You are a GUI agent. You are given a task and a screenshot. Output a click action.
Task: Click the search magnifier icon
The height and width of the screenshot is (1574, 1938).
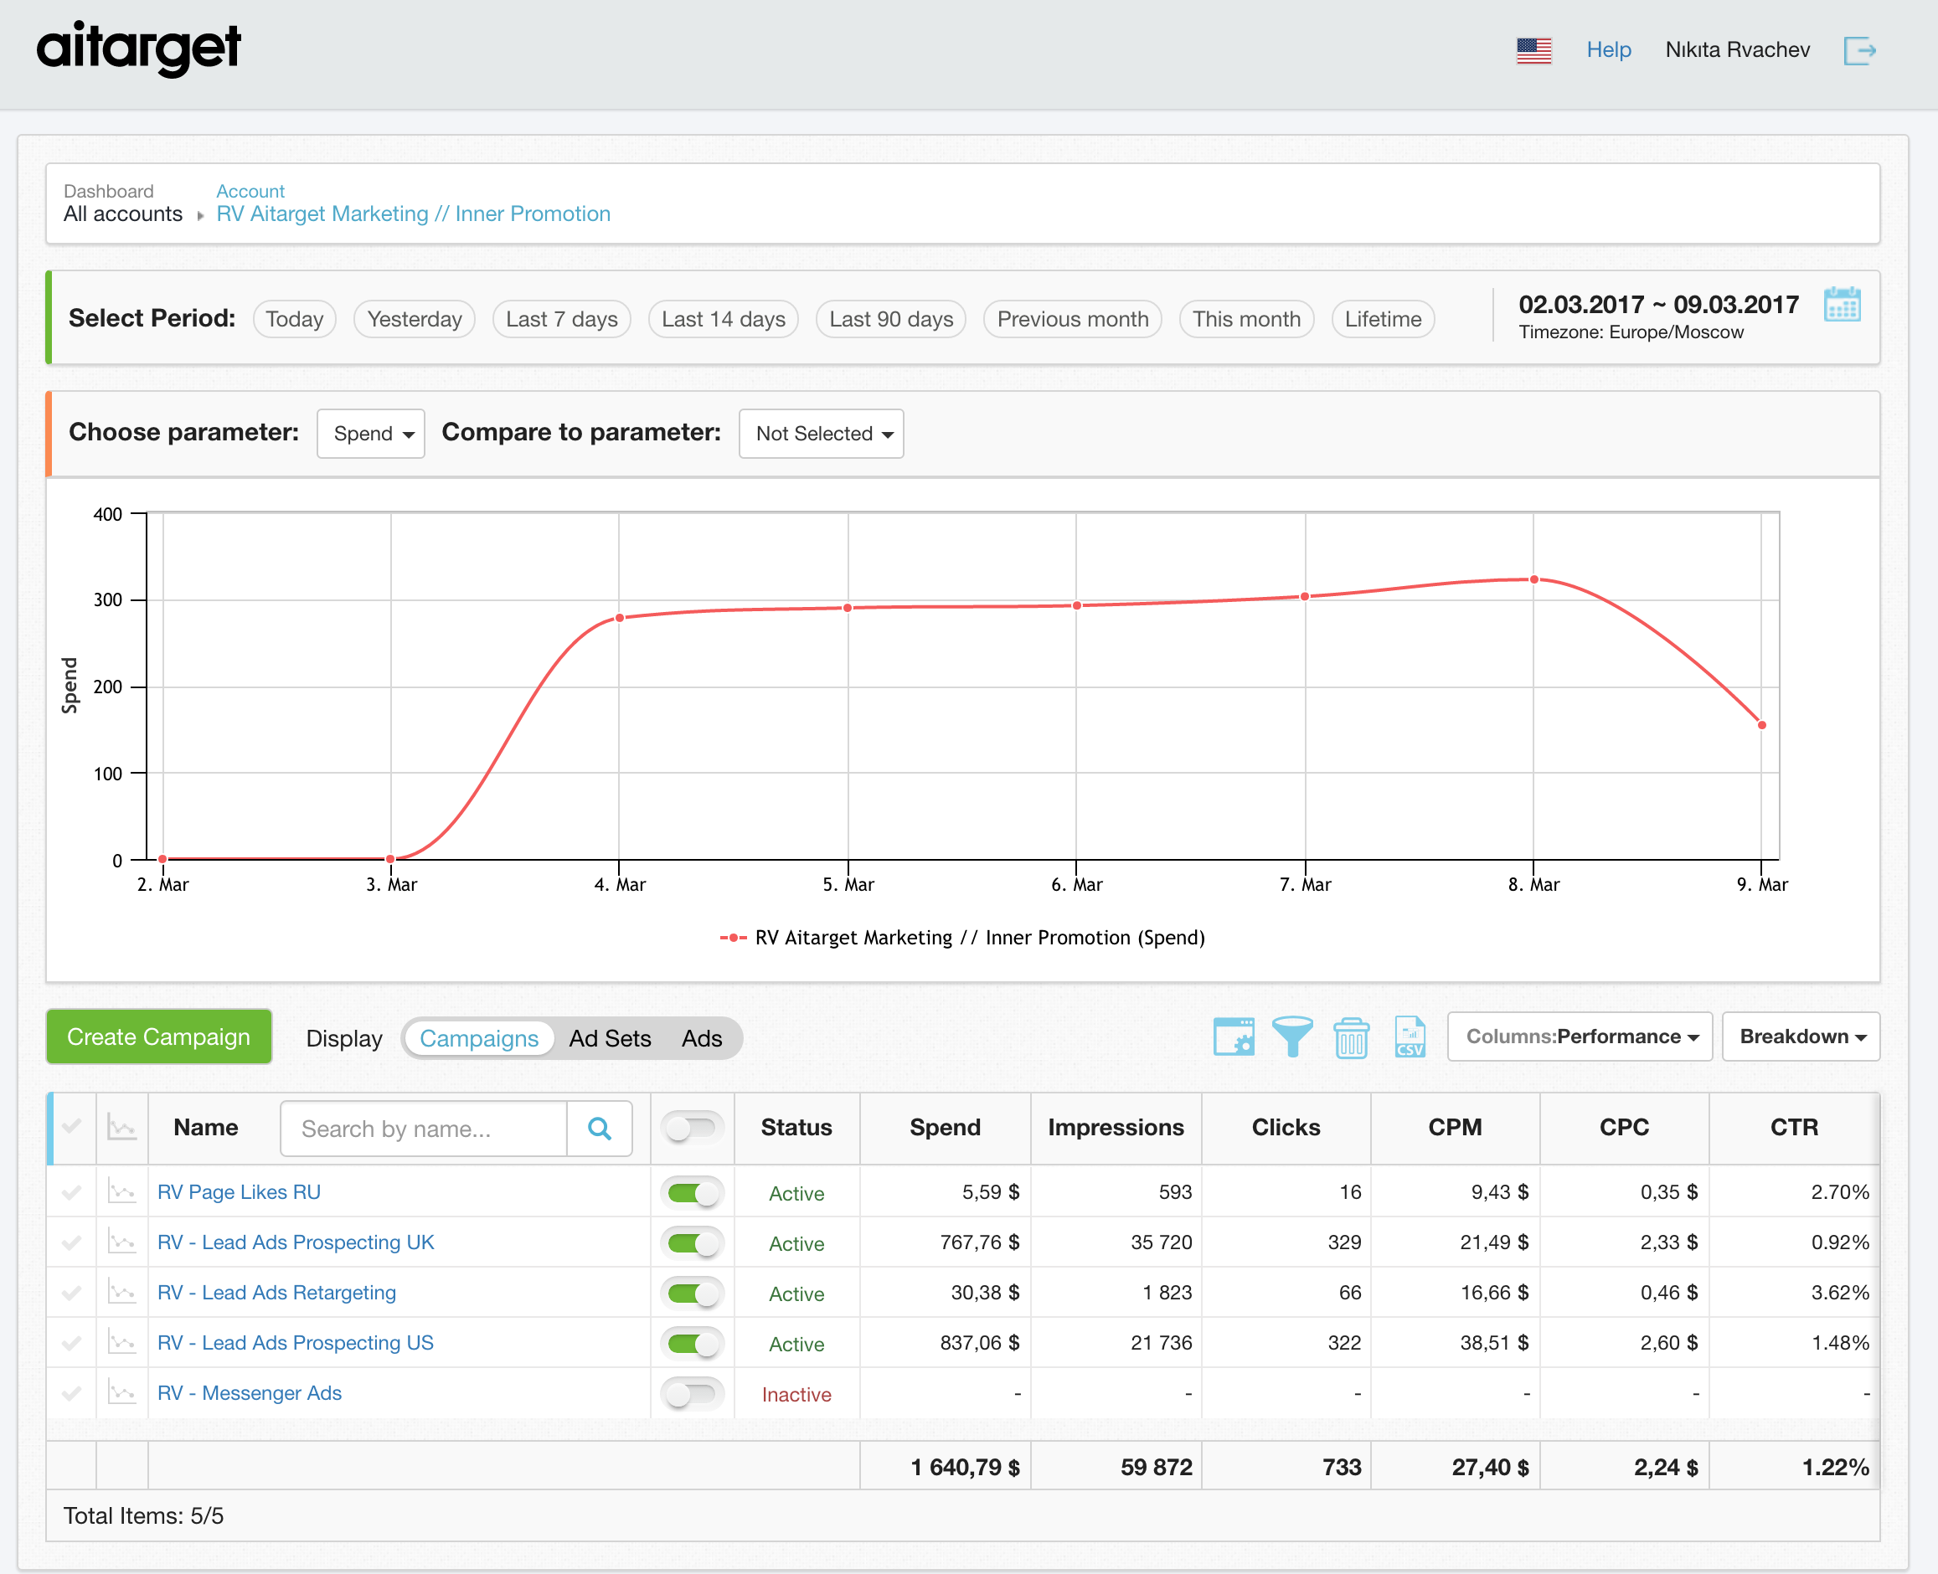click(x=600, y=1128)
